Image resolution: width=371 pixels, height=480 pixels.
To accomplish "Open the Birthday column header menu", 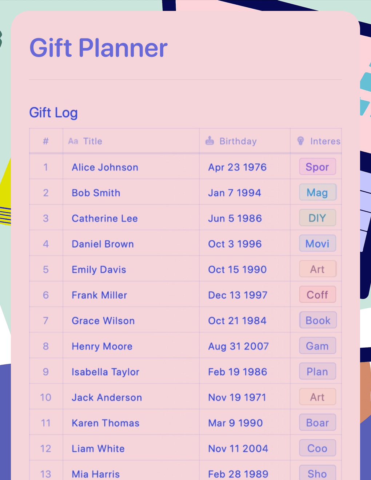I will tap(238, 141).
